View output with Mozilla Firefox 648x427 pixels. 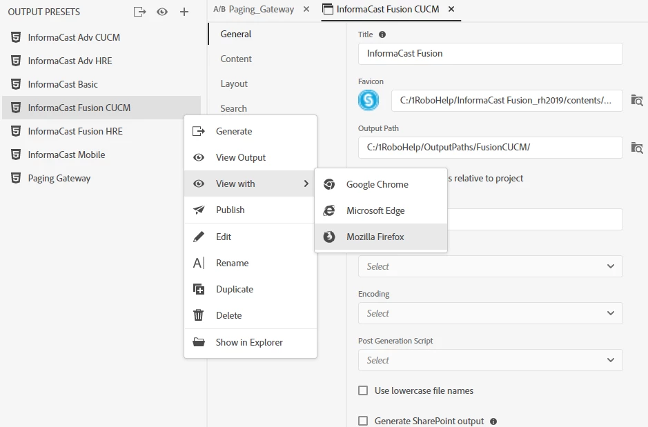tap(381, 237)
